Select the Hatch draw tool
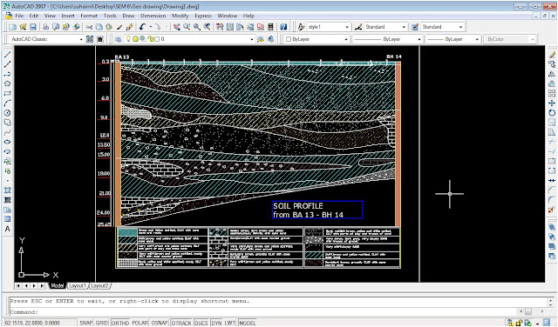This screenshot has height=327, width=558. (7, 190)
